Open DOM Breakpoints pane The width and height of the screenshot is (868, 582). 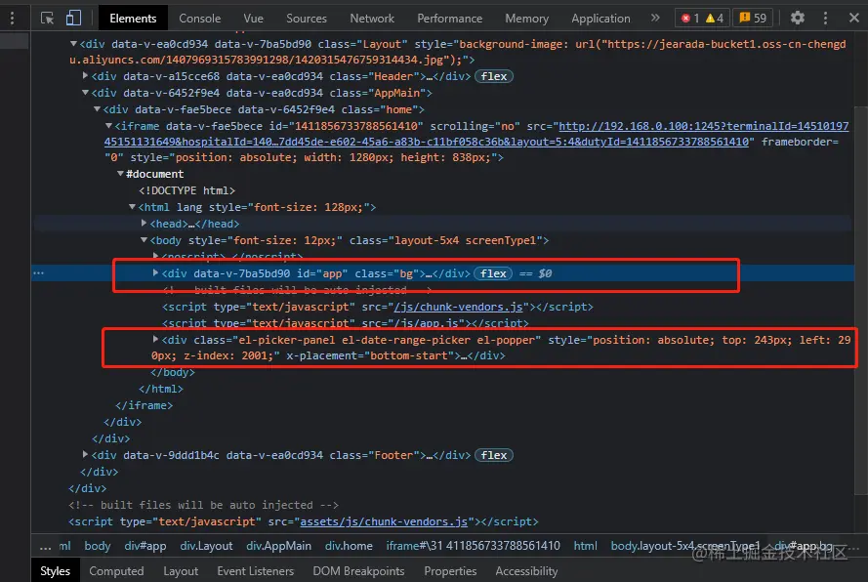coord(358,571)
